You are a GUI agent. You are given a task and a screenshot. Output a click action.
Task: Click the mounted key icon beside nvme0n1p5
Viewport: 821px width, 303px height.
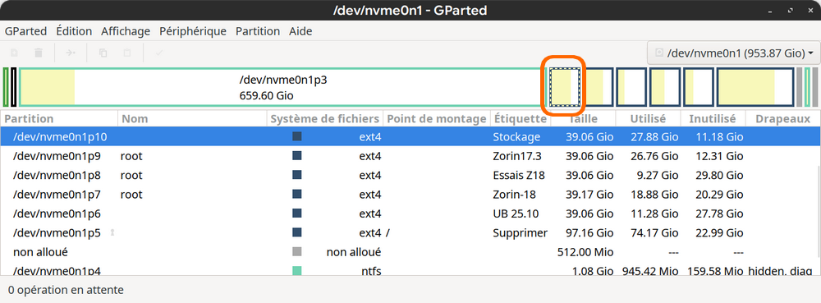point(112,232)
